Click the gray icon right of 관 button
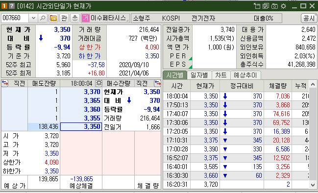The height and width of the screenshot is (193, 318). [x=75, y=18]
